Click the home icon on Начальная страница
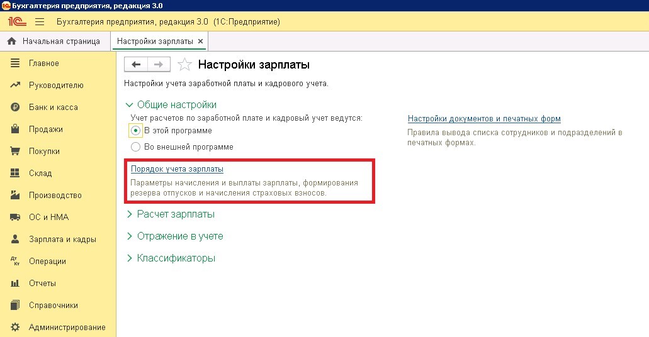 tap(11, 41)
